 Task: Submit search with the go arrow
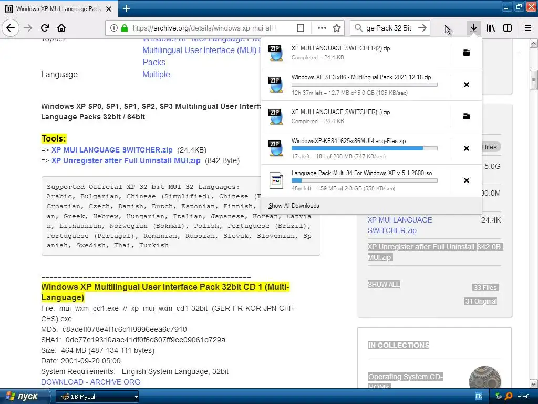(422, 28)
